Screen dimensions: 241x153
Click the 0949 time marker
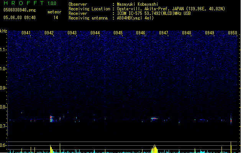[210, 33]
